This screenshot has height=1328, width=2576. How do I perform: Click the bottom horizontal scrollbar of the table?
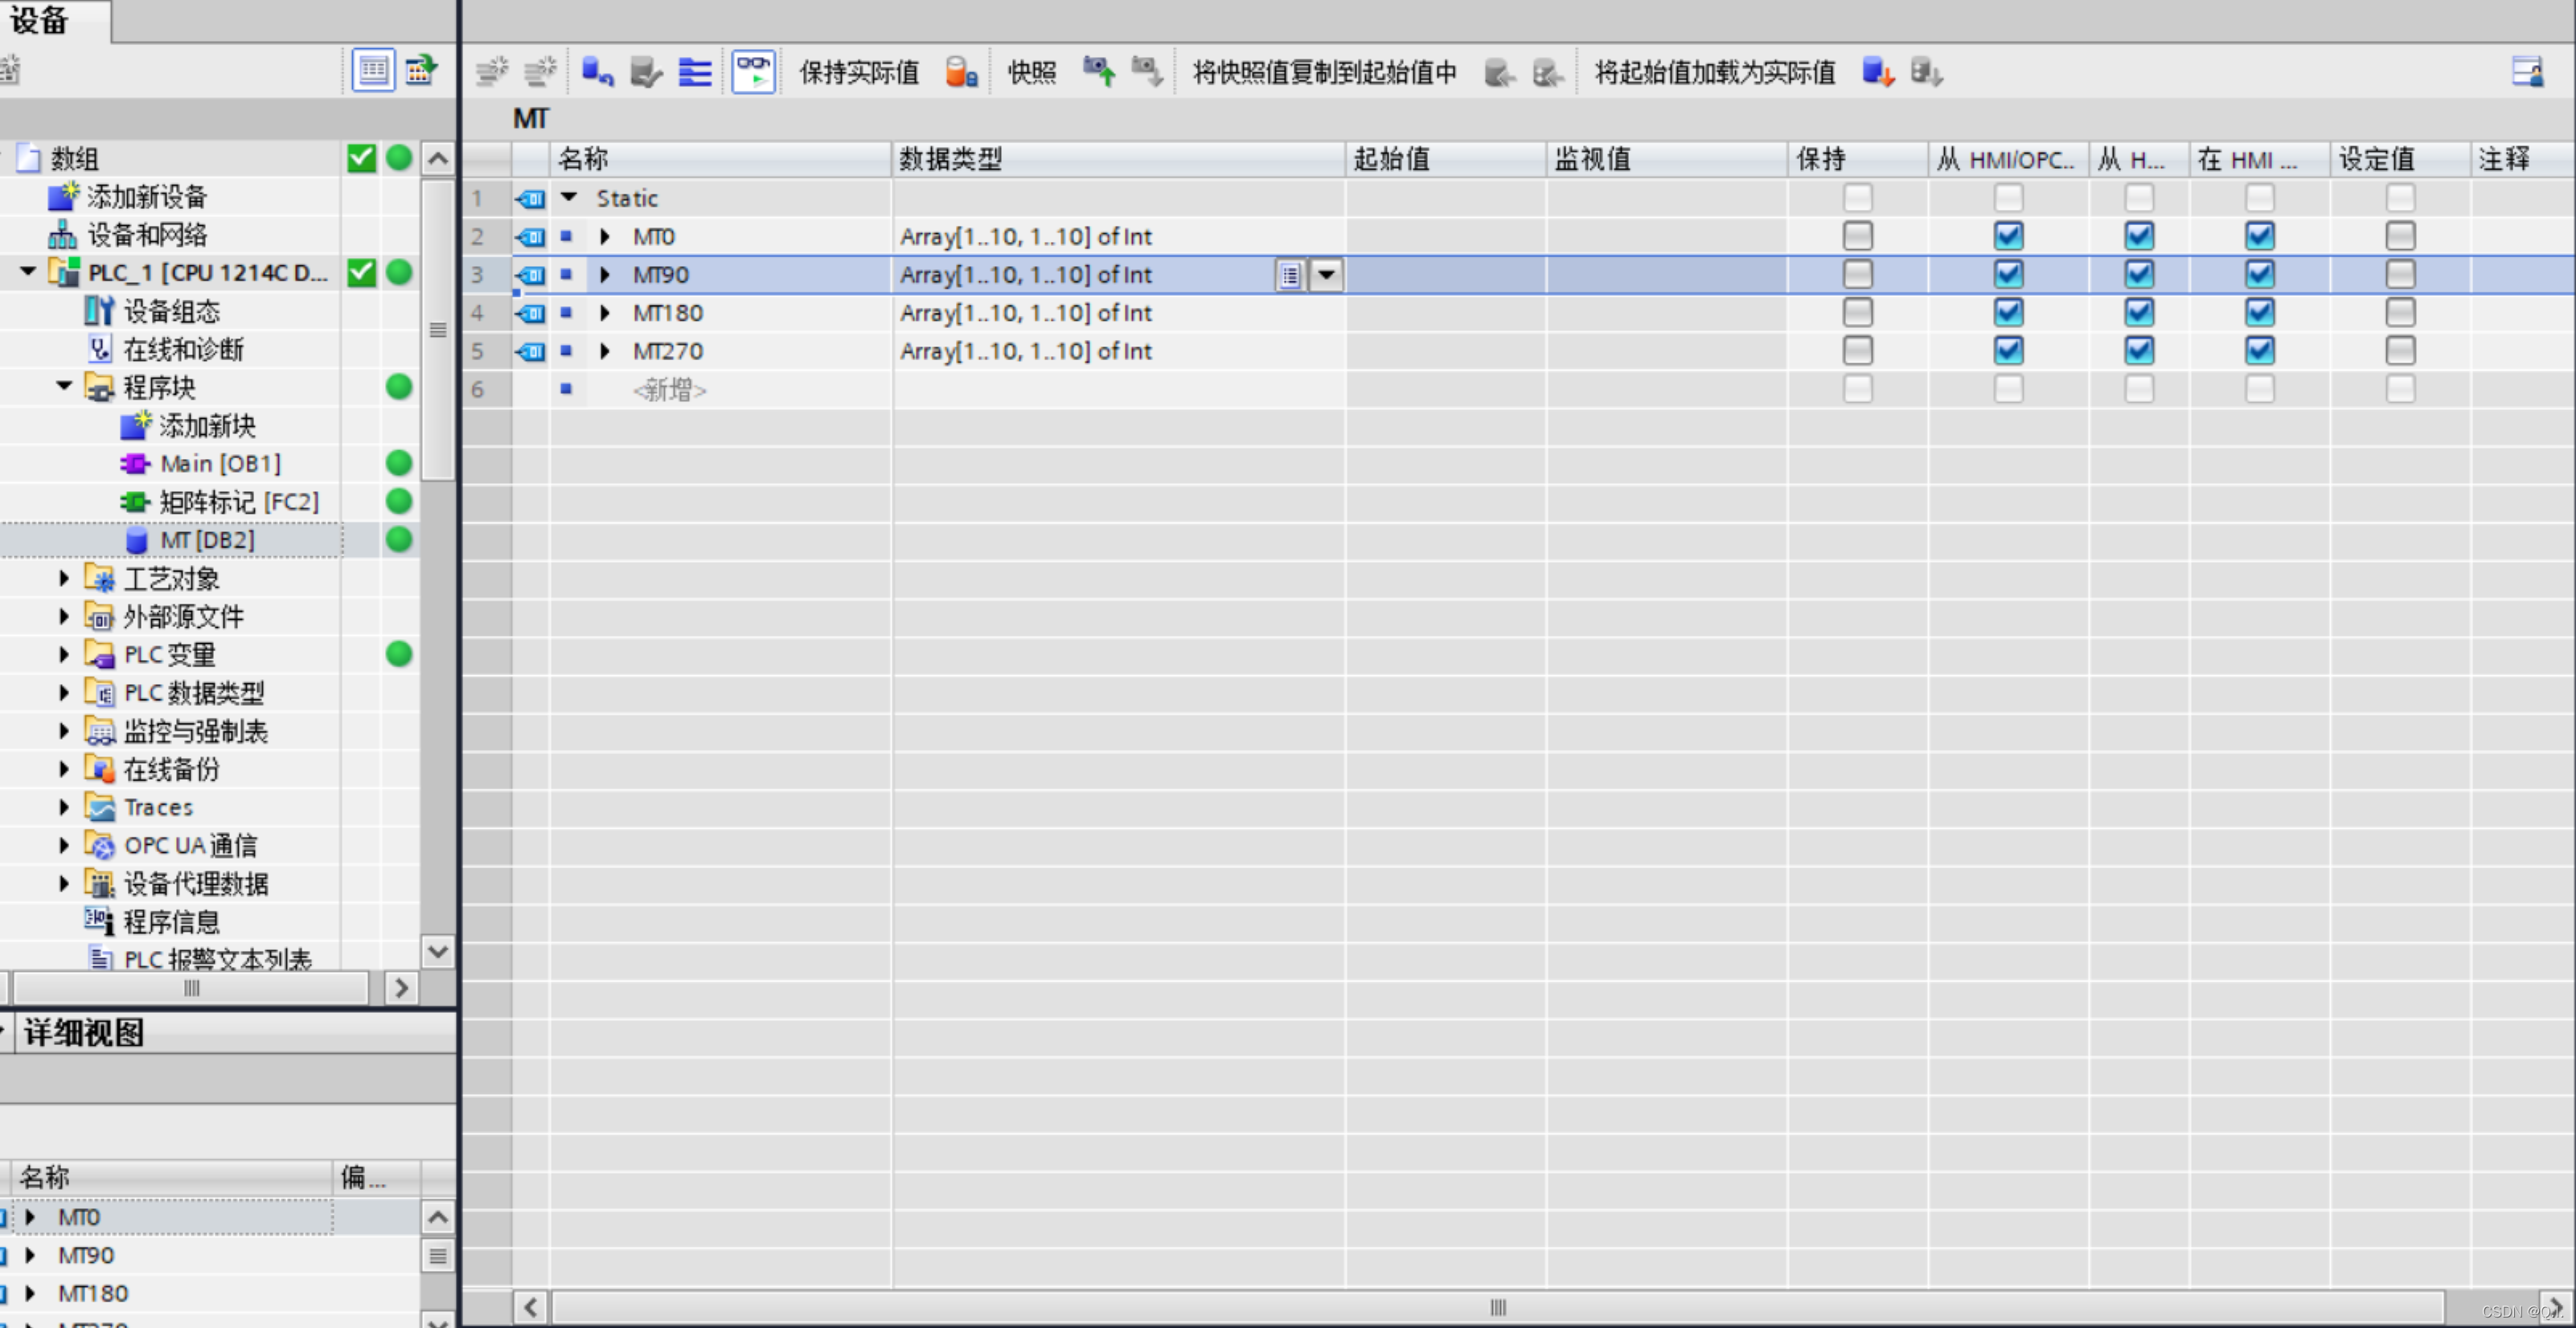[1496, 1307]
